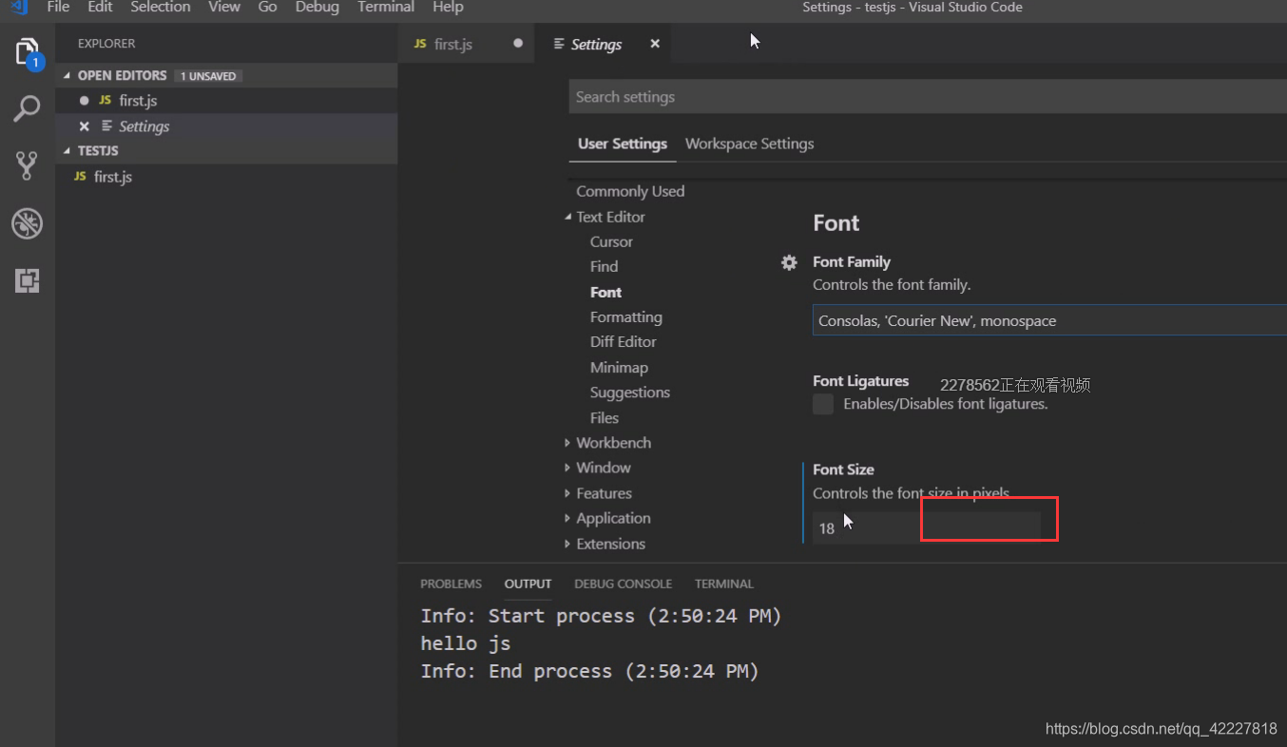The height and width of the screenshot is (747, 1287).
Task: Open the Debug menu
Action: (317, 7)
